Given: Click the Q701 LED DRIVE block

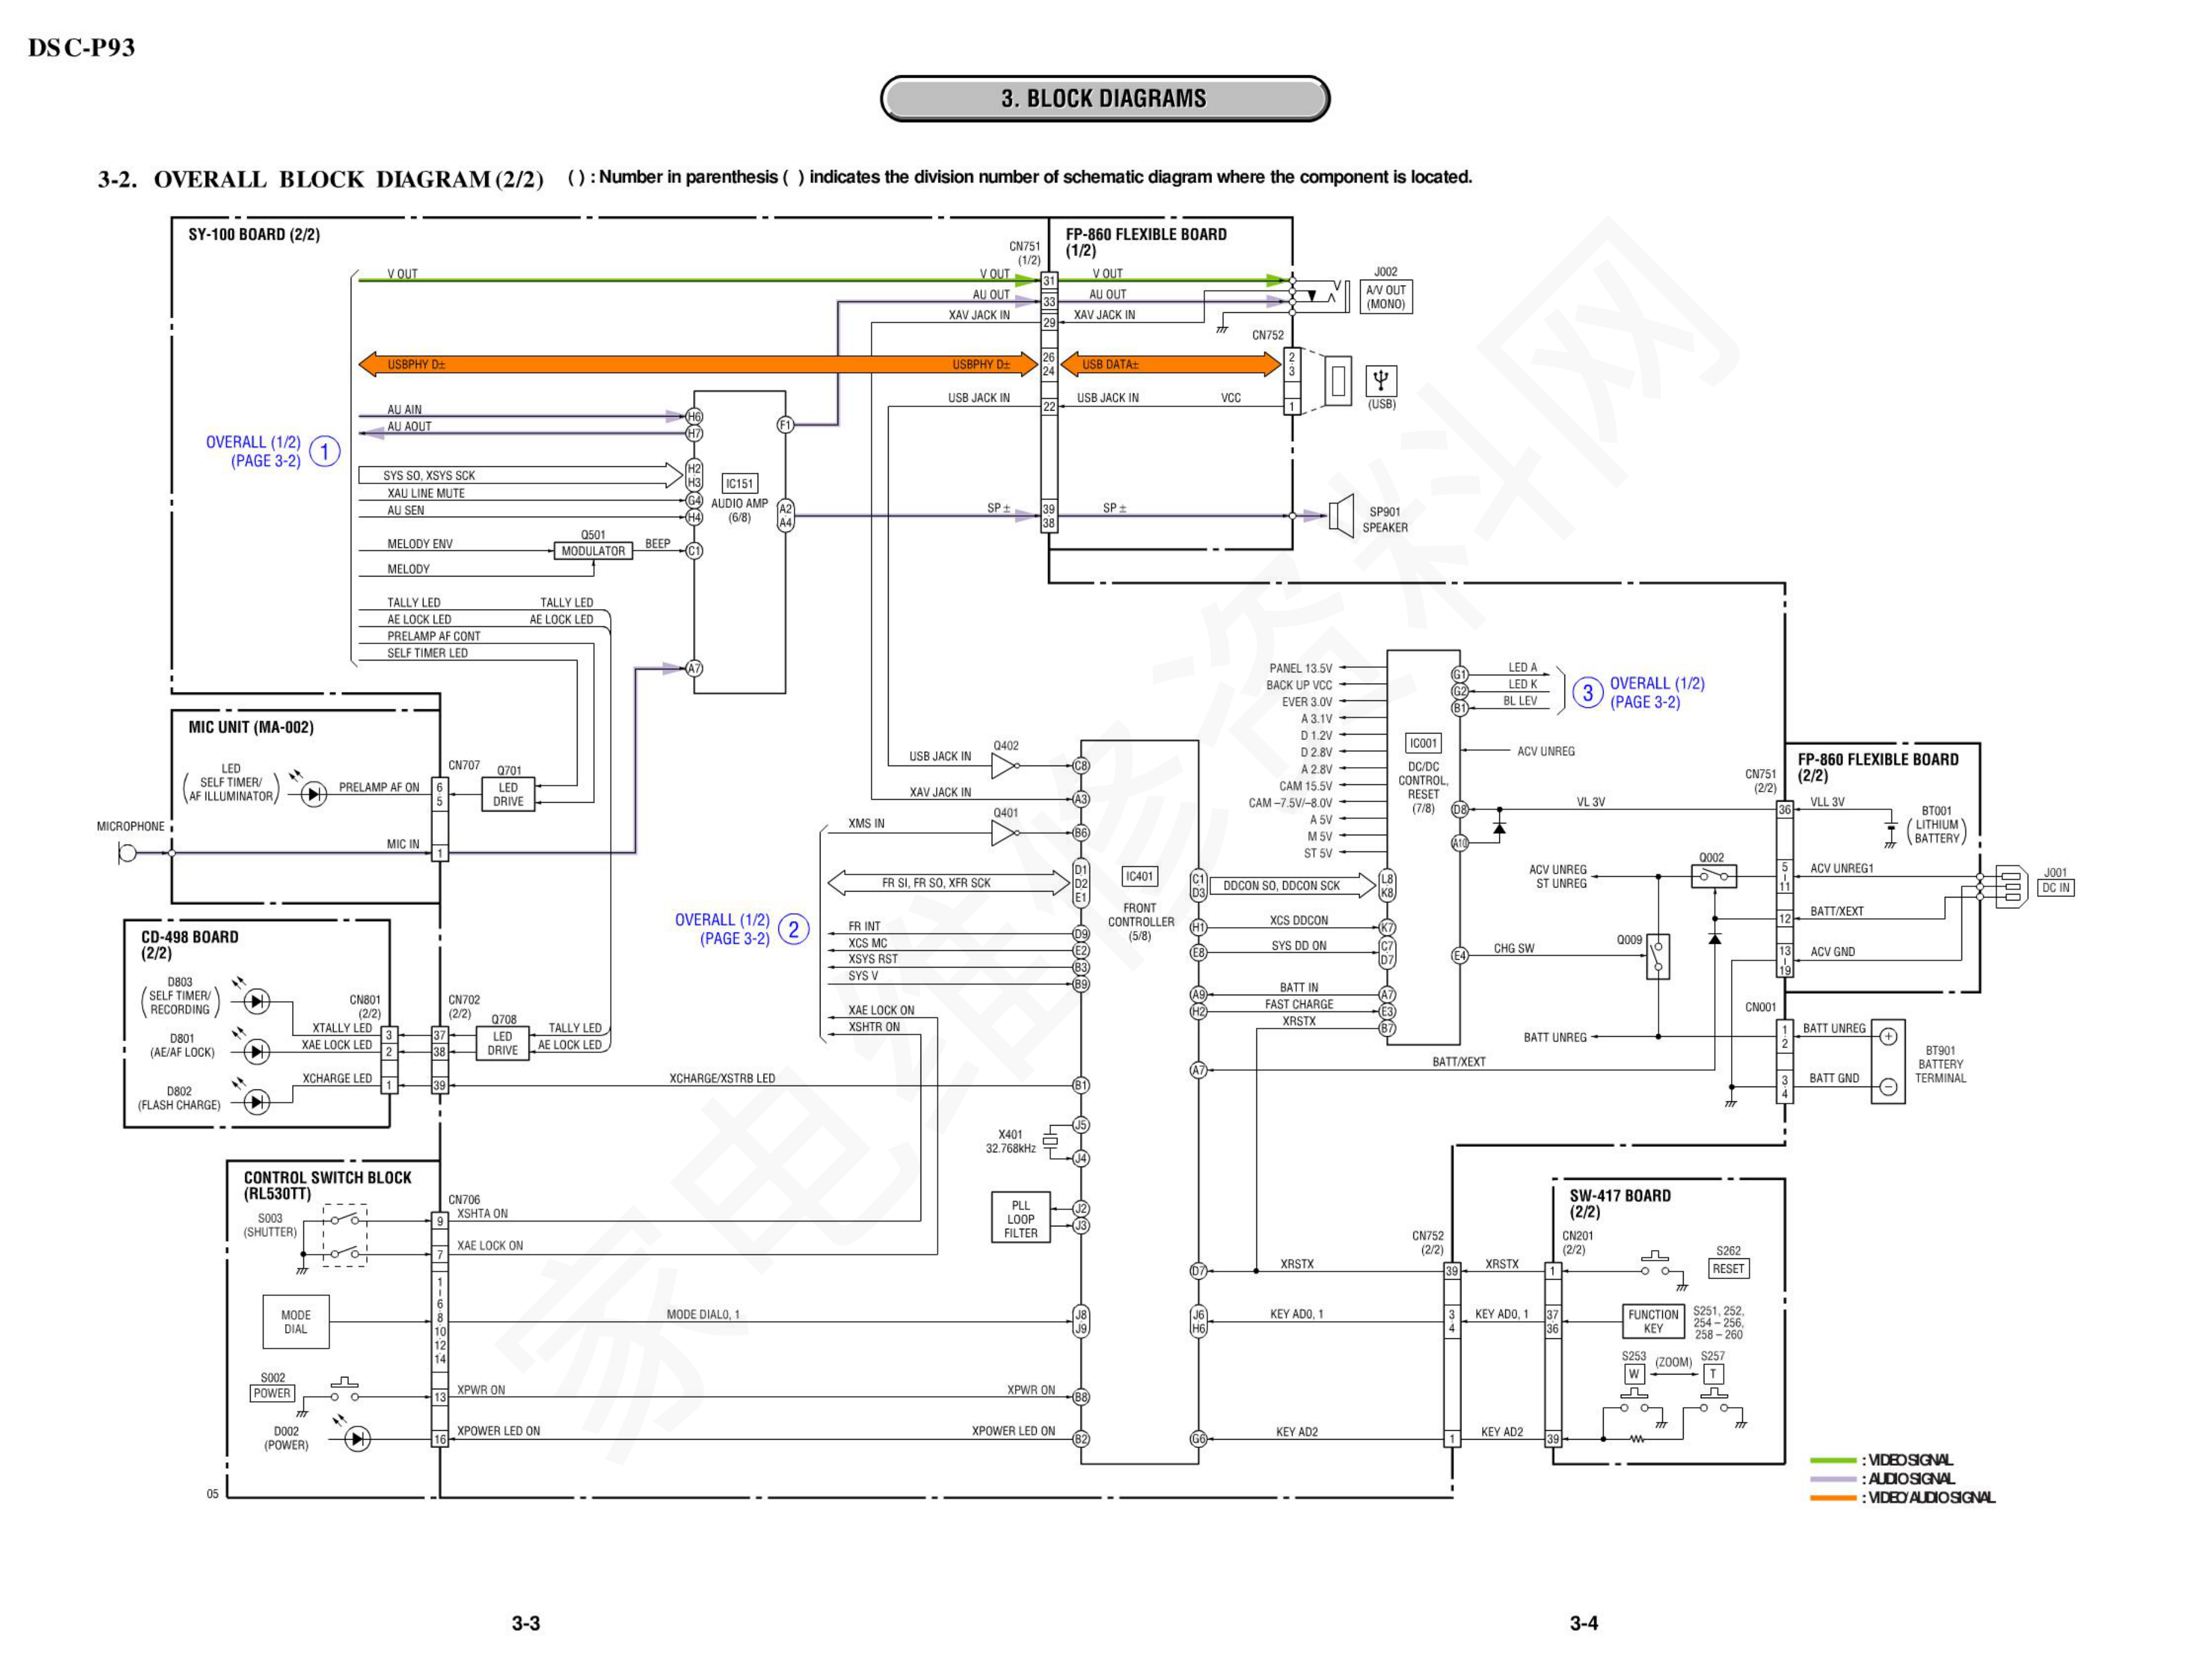Looking at the screenshot, I should point(508,795).
